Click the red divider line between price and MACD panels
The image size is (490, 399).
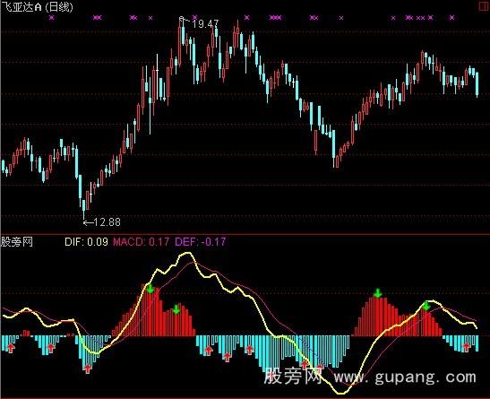pyautogui.click(x=245, y=234)
